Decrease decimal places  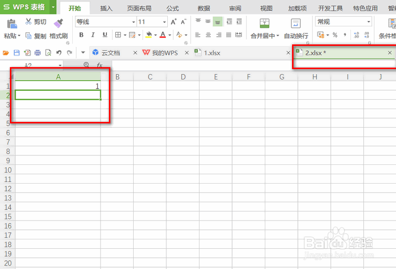(x=367, y=35)
